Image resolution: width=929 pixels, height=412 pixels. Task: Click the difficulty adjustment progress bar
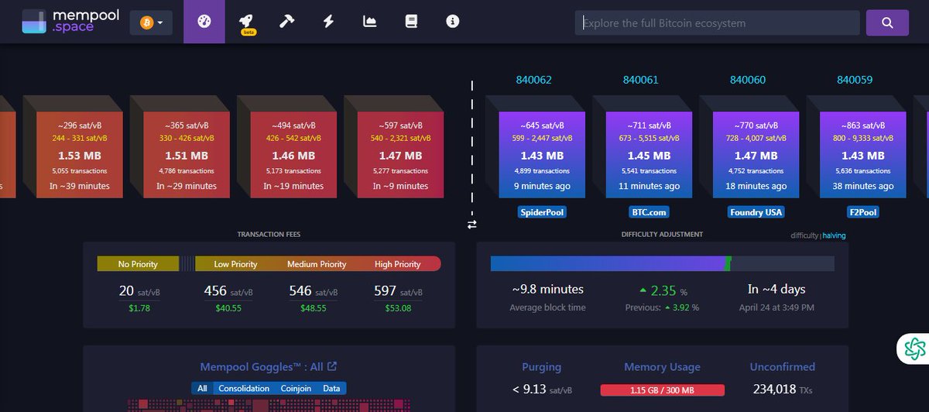pyautogui.click(x=663, y=264)
